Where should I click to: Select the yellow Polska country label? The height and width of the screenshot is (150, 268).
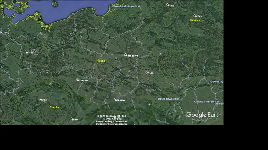tap(101, 61)
